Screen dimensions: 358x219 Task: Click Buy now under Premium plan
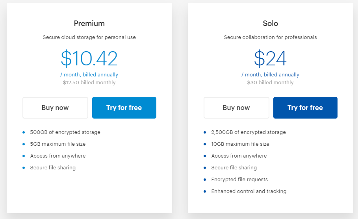(55, 108)
